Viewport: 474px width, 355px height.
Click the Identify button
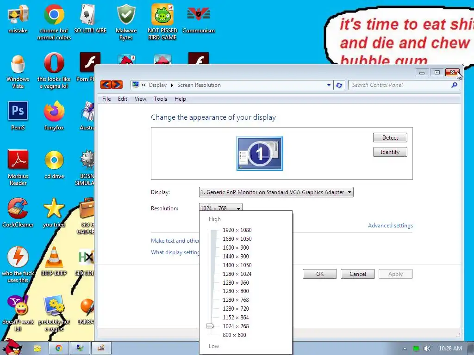(390, 152)
